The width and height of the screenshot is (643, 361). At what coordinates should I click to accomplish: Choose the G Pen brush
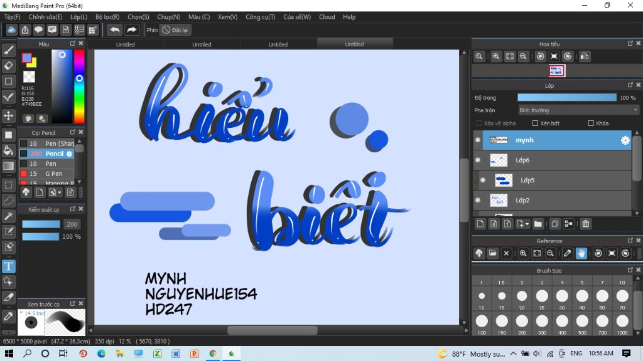click(46, 174)
